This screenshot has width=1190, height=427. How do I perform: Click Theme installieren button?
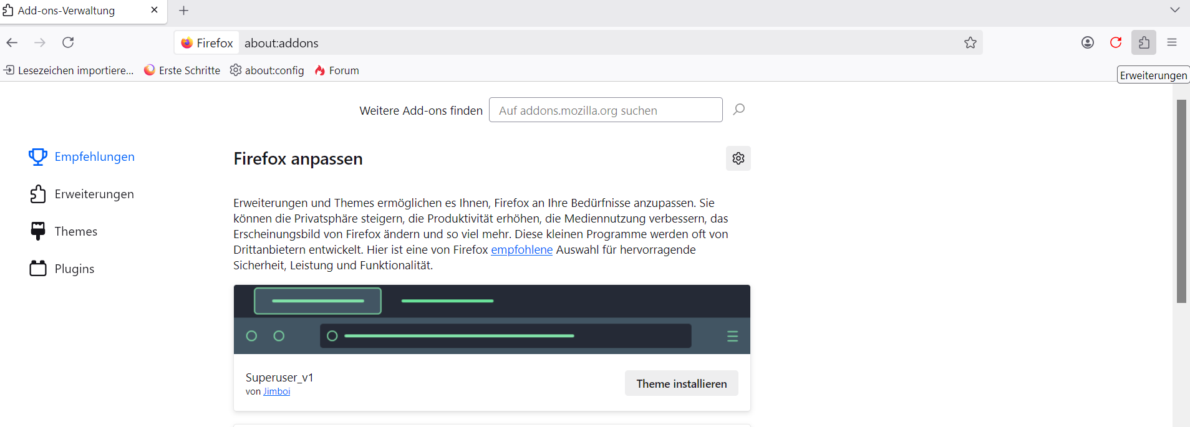(x=682, y=383)
